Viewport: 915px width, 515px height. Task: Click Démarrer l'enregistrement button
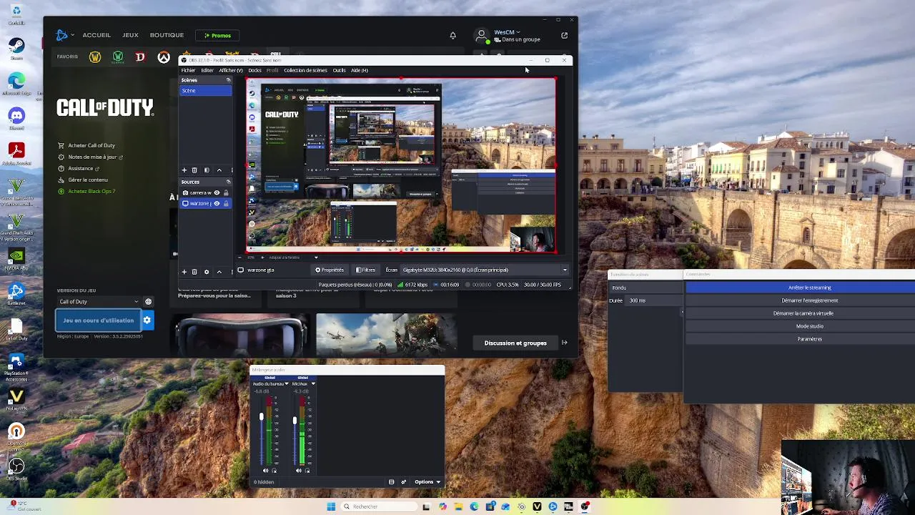pos(801,300)
